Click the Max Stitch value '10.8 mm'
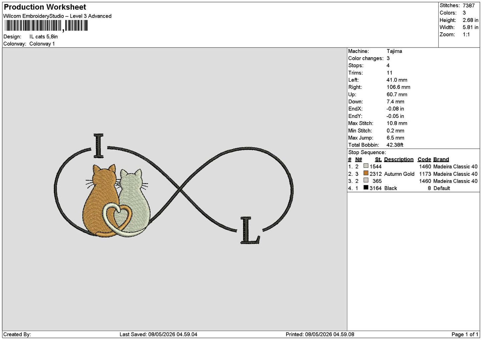Image resolution: width=482 pixels, height=340 pixels. pos(397,123)
